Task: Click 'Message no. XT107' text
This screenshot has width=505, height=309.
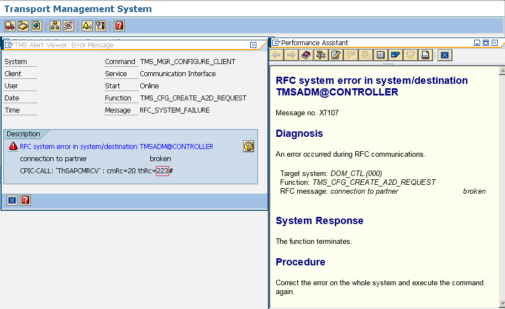Action: [307, 113]
